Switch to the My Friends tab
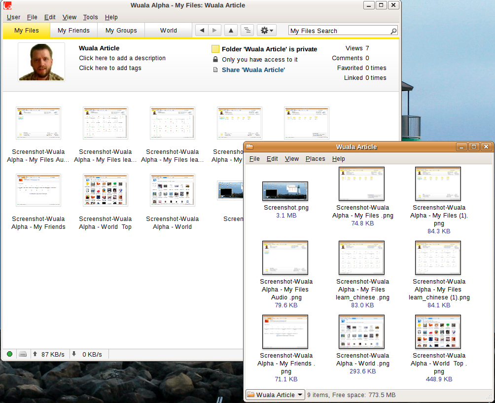The width and height of the screenshot is (495, 403). (x=73, y=30)
